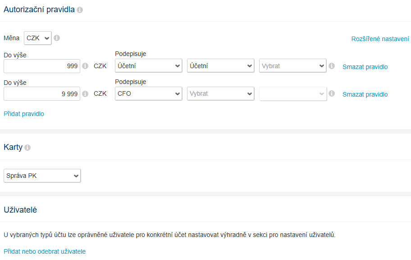Click Rozšířené nastavení link
411x260 pixels.
[380, 39]
